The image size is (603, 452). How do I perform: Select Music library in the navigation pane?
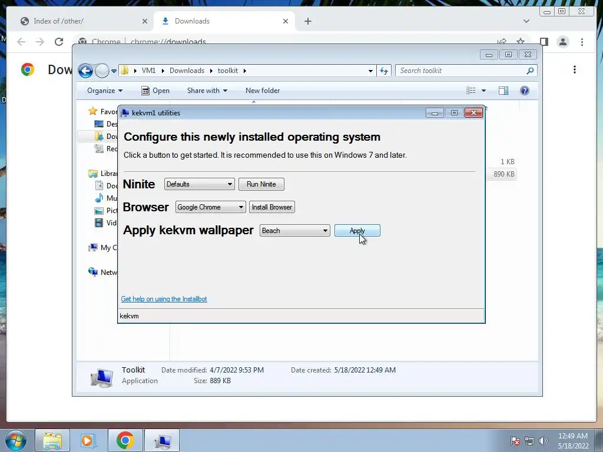coord(105,198)
